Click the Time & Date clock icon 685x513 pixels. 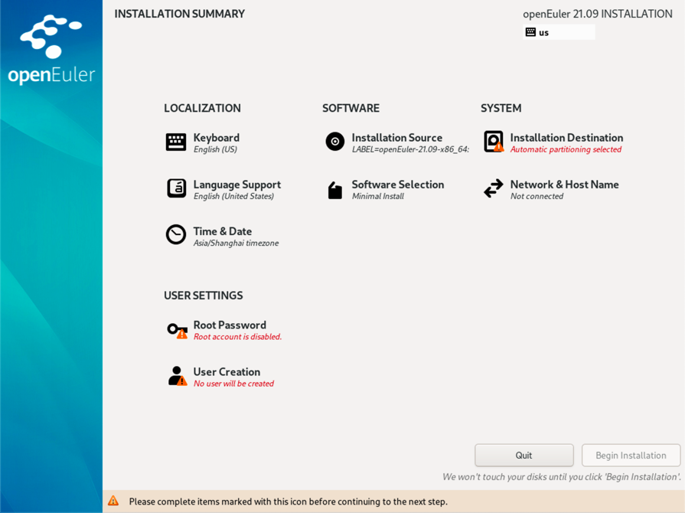[x=176, y=235]
